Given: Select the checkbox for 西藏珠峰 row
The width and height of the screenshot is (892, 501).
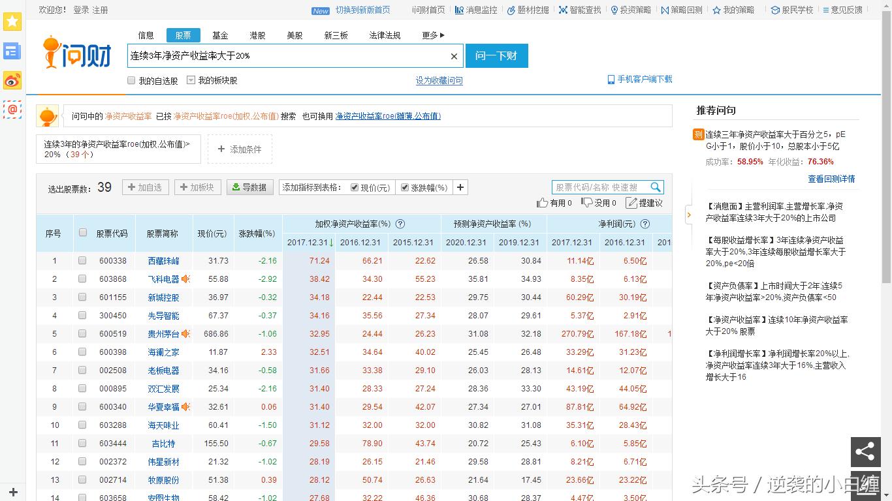Looking at the screenshot, I should 82,260.
